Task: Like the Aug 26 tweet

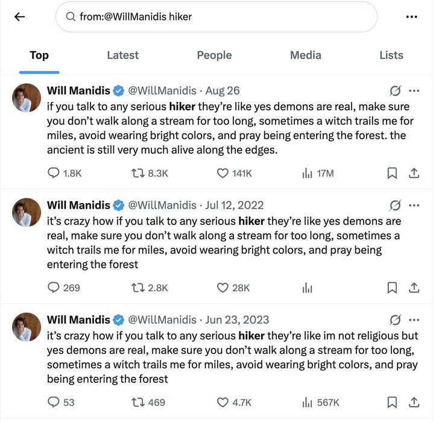Action: tap(223, 173)
